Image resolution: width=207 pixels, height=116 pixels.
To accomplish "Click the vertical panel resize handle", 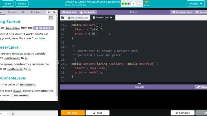I will click(x=59, y=62).
